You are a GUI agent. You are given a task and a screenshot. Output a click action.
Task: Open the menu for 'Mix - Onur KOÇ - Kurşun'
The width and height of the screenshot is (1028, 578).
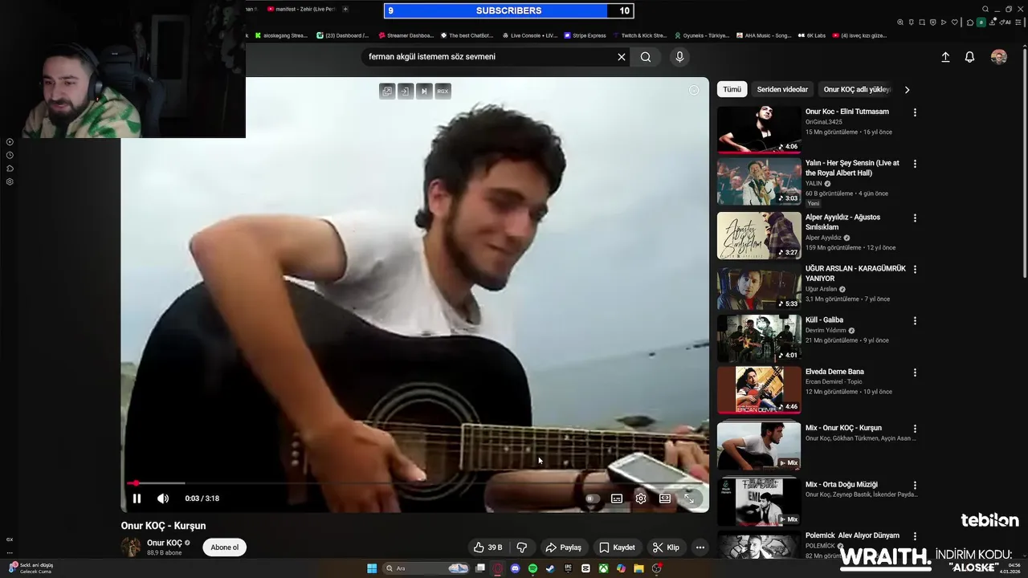tap(914, 429)
